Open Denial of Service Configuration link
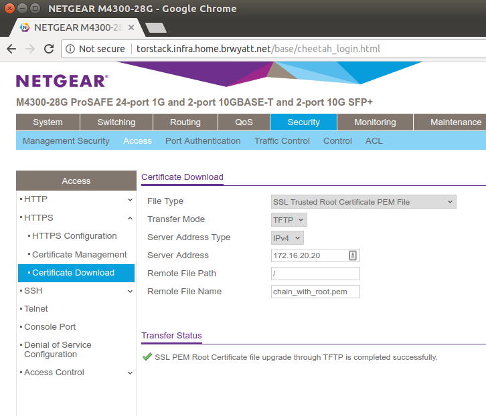The width and height of the screenshot is (486, 416). pyautogui.click(x=58, y=349)
